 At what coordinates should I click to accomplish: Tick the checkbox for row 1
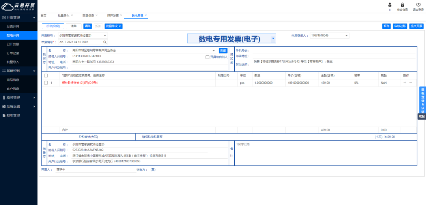46,83
